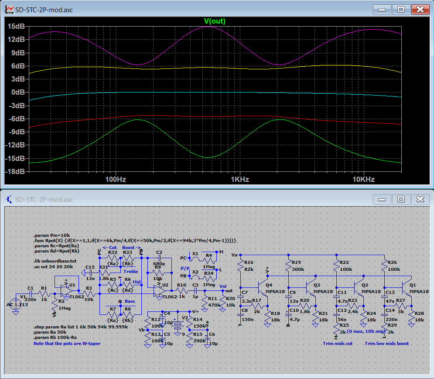This screenshot has height=379, width=434.
Task: Click the blue 'Mid' label
Action: 137,282
